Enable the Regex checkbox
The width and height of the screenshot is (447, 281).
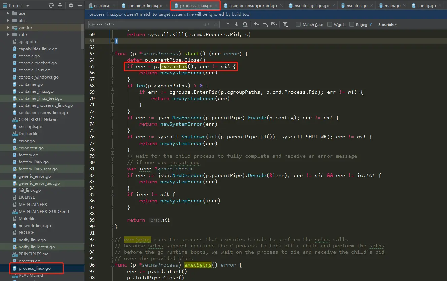tap(352, 24)
